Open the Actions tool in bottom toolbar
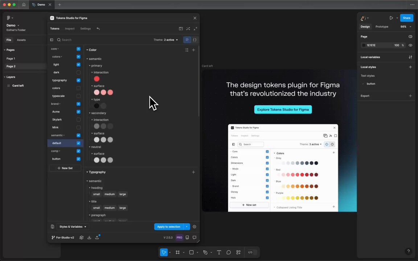Viewport: 418px width, 261px height. click(x=238, y=252)
